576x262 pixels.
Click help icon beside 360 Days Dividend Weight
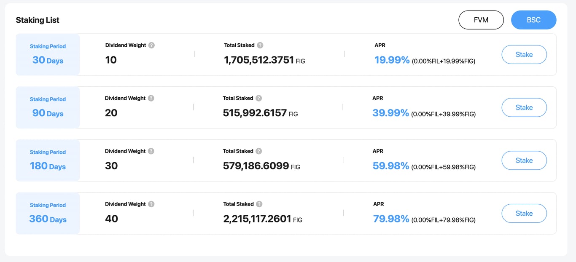[x=151, y=204]
